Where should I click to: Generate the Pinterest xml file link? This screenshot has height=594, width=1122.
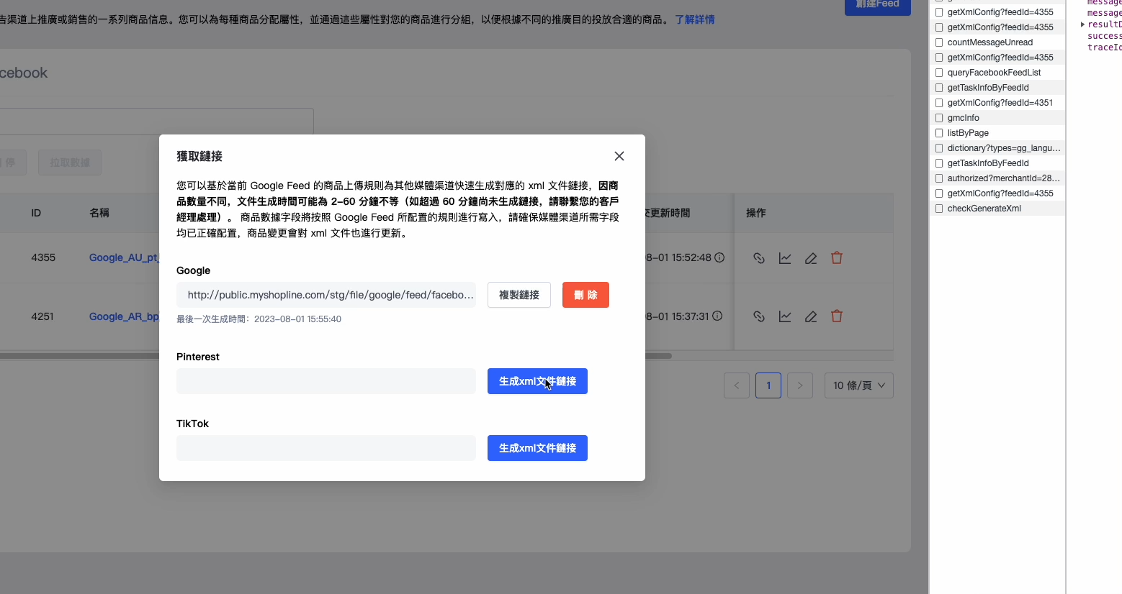[537, 381]
